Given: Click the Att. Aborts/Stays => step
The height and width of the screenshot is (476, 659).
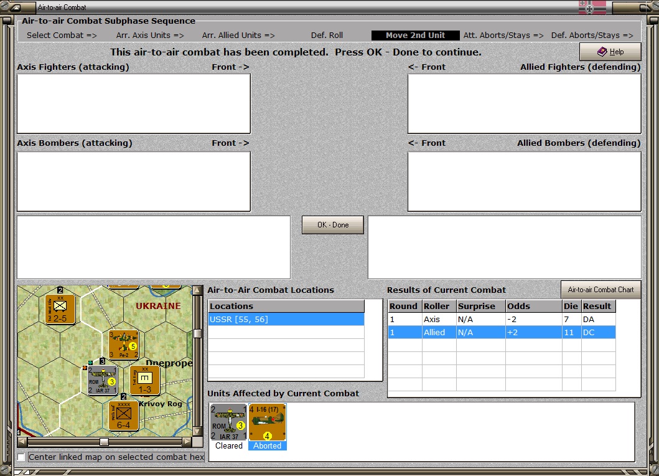Looking at the screenshot, I should point(503,36).
